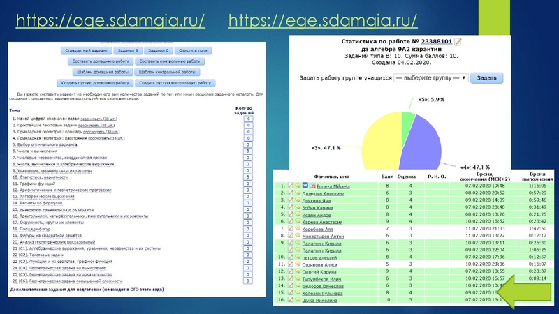Open the 'выберите группу' group dropdown

coord(430,79)
